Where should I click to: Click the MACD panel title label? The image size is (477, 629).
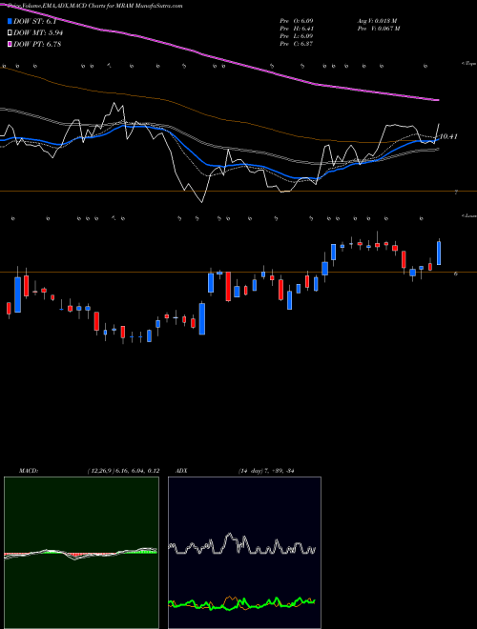(x=29, y=471)
